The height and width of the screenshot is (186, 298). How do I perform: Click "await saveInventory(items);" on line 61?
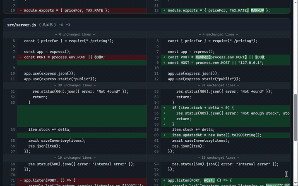(x=201, y=141)
